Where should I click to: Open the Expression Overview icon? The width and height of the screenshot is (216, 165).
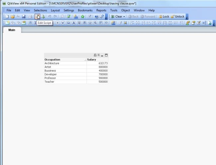tap(199, 23)
